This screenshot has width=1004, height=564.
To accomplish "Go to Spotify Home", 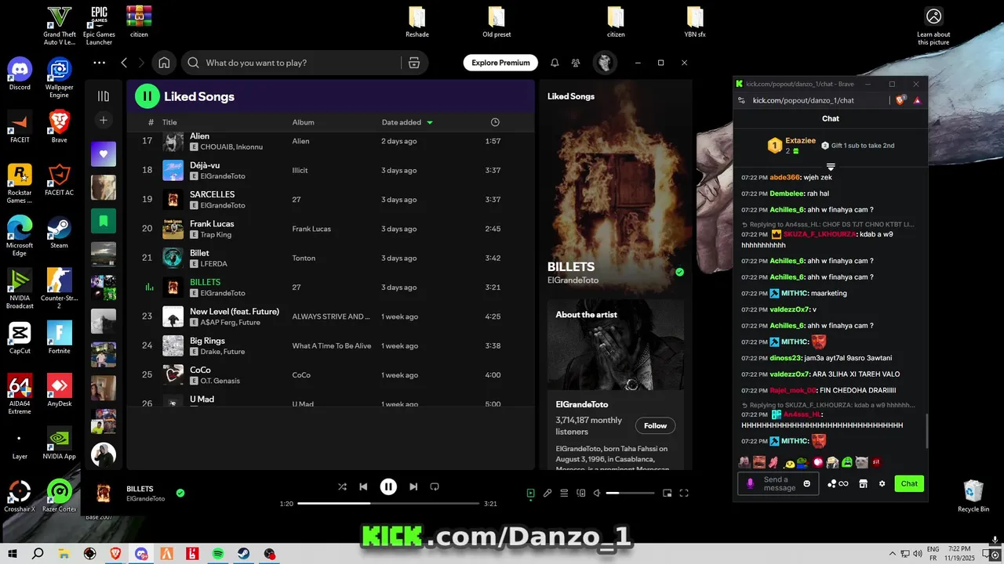I will pyautogui.click(x=164, y=63).
